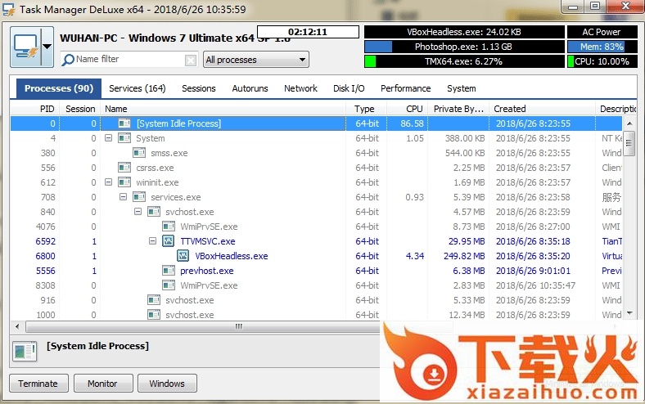Click the Monitor button
The height and width of the screenshot is (404, 645).
[102, 384]
